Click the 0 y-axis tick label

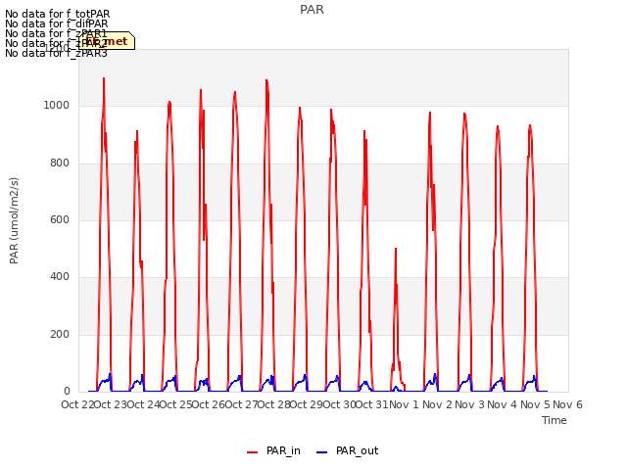pyautogui.click(x=67, y=391)
